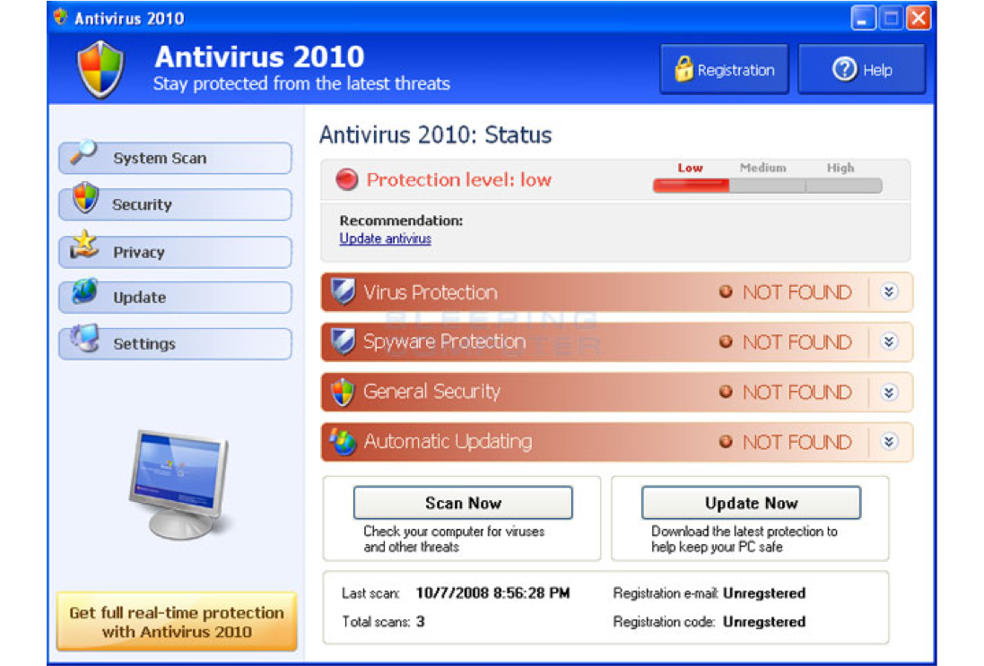This screenshot has height=666, width=984.
Task: Click the Windows flag Automatic Updating icon
Action: (343, 442)
